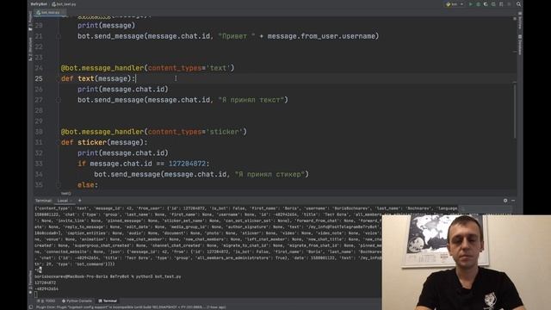Click line number 30 in gutter

[39, 132]
